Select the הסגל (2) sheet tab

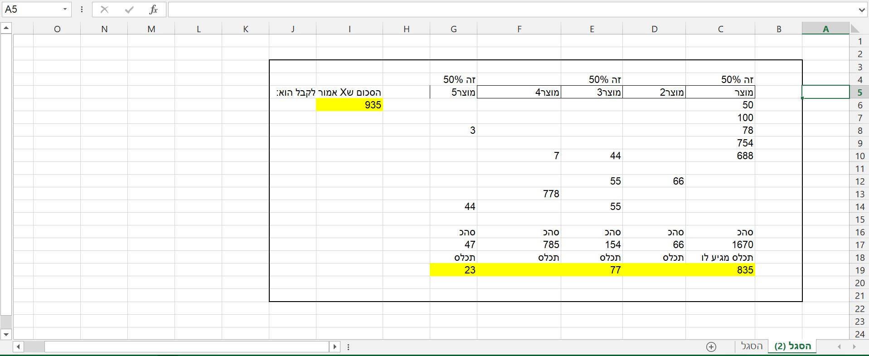792,346
